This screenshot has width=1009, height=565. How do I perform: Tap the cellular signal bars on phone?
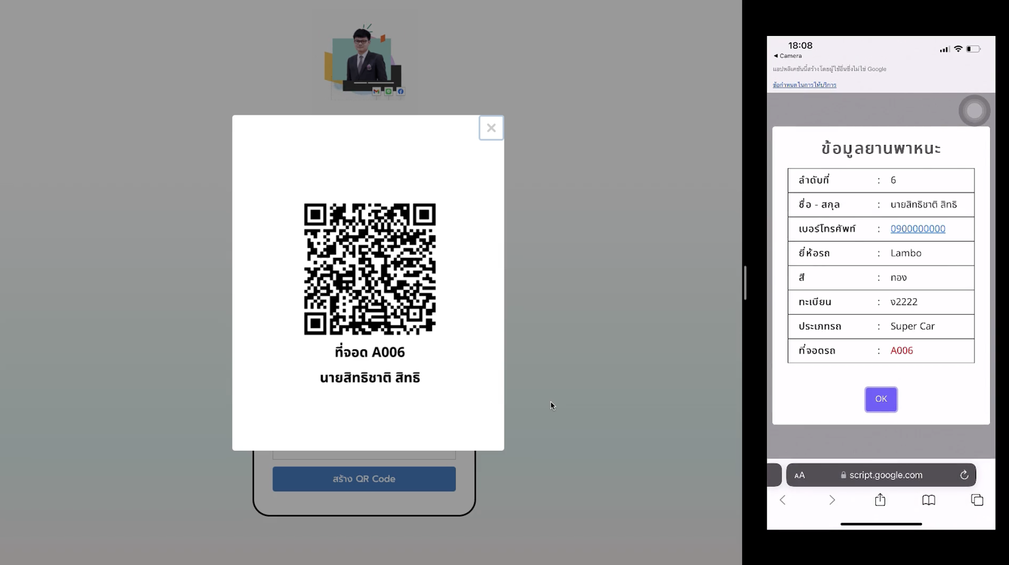[944, 49]
